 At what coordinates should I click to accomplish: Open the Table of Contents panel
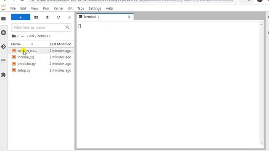tap(3, 60)
